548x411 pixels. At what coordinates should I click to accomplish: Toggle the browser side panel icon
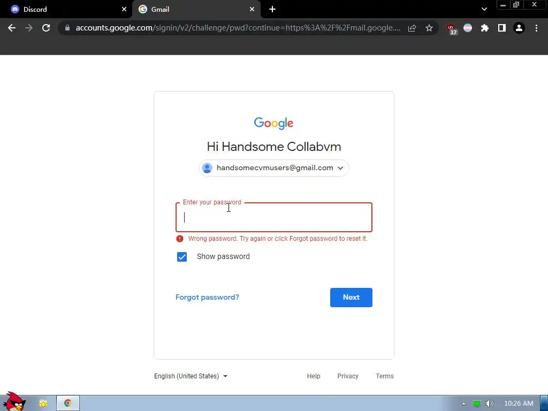pyautogui.click(x=502, y=28)
